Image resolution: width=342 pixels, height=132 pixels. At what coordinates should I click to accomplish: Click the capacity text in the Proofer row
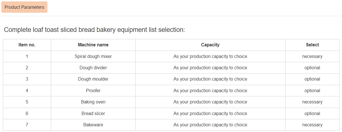click(x=210, y=90)
